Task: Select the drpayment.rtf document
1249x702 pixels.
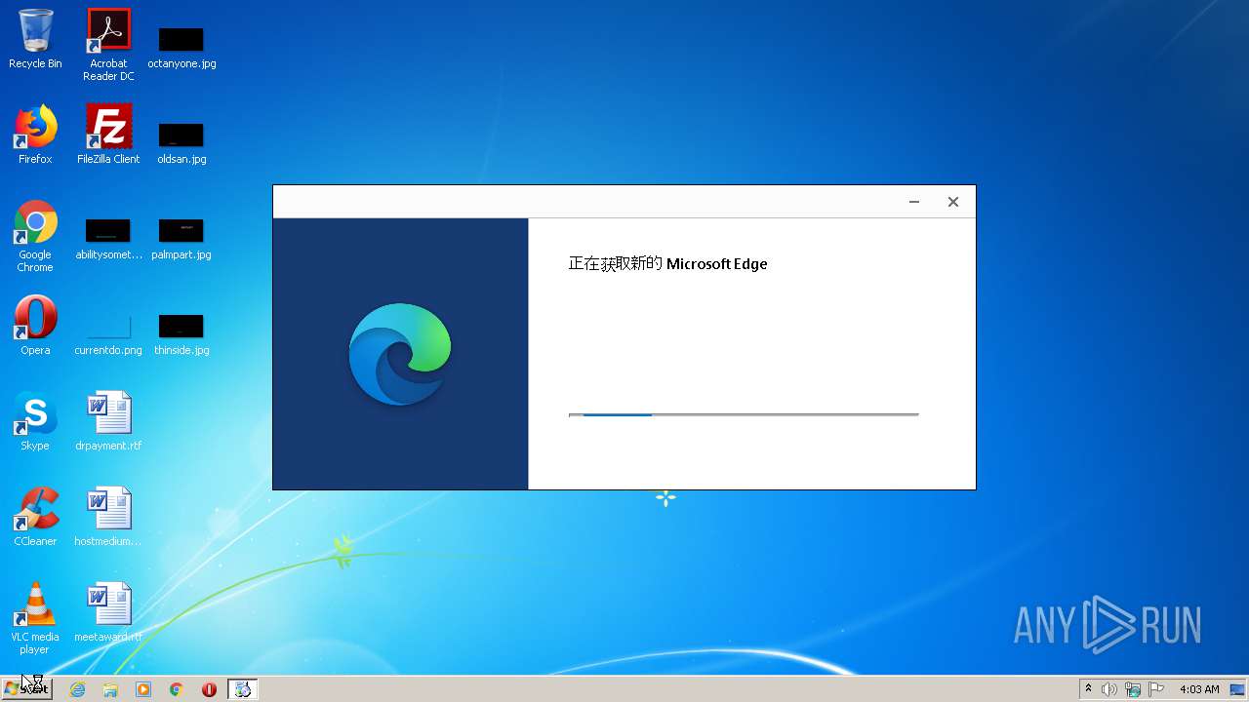Action: pyautogui.click(x=108, y=421)
